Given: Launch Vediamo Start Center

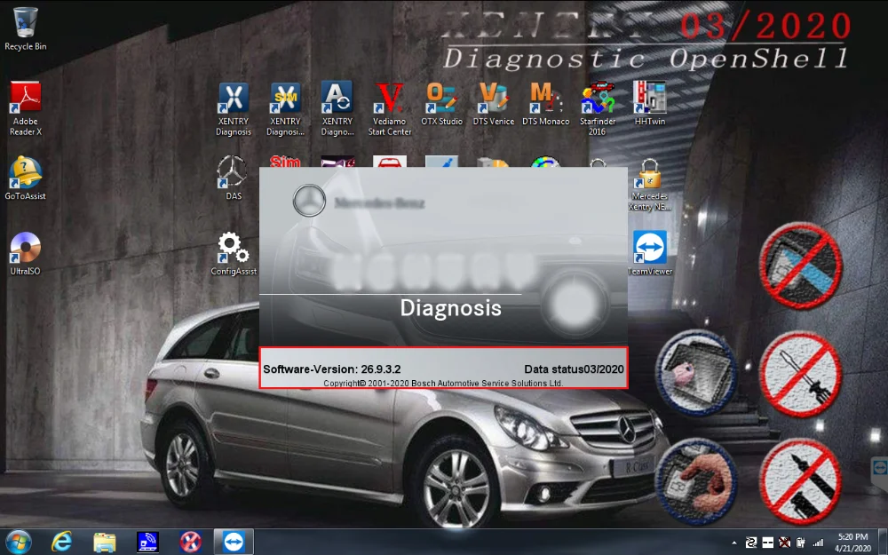Looking at the screenshot, I should tap(390, 108).
